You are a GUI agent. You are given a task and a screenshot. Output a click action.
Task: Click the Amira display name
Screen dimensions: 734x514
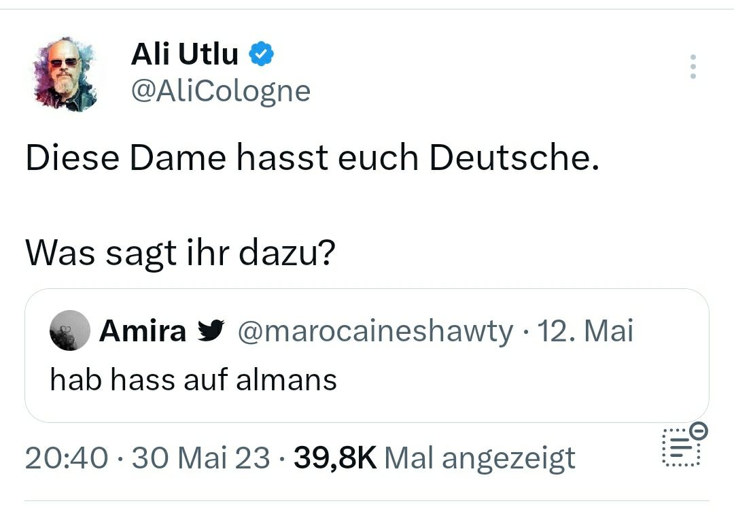coord(143,331)
